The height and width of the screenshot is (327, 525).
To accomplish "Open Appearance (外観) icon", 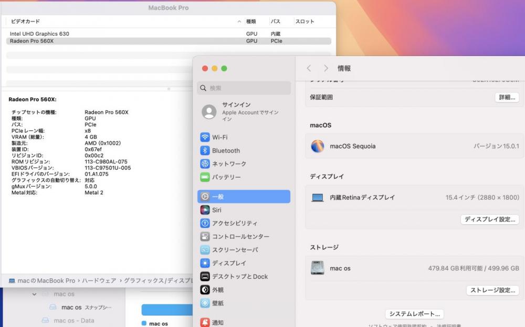I will click(205, 290).
